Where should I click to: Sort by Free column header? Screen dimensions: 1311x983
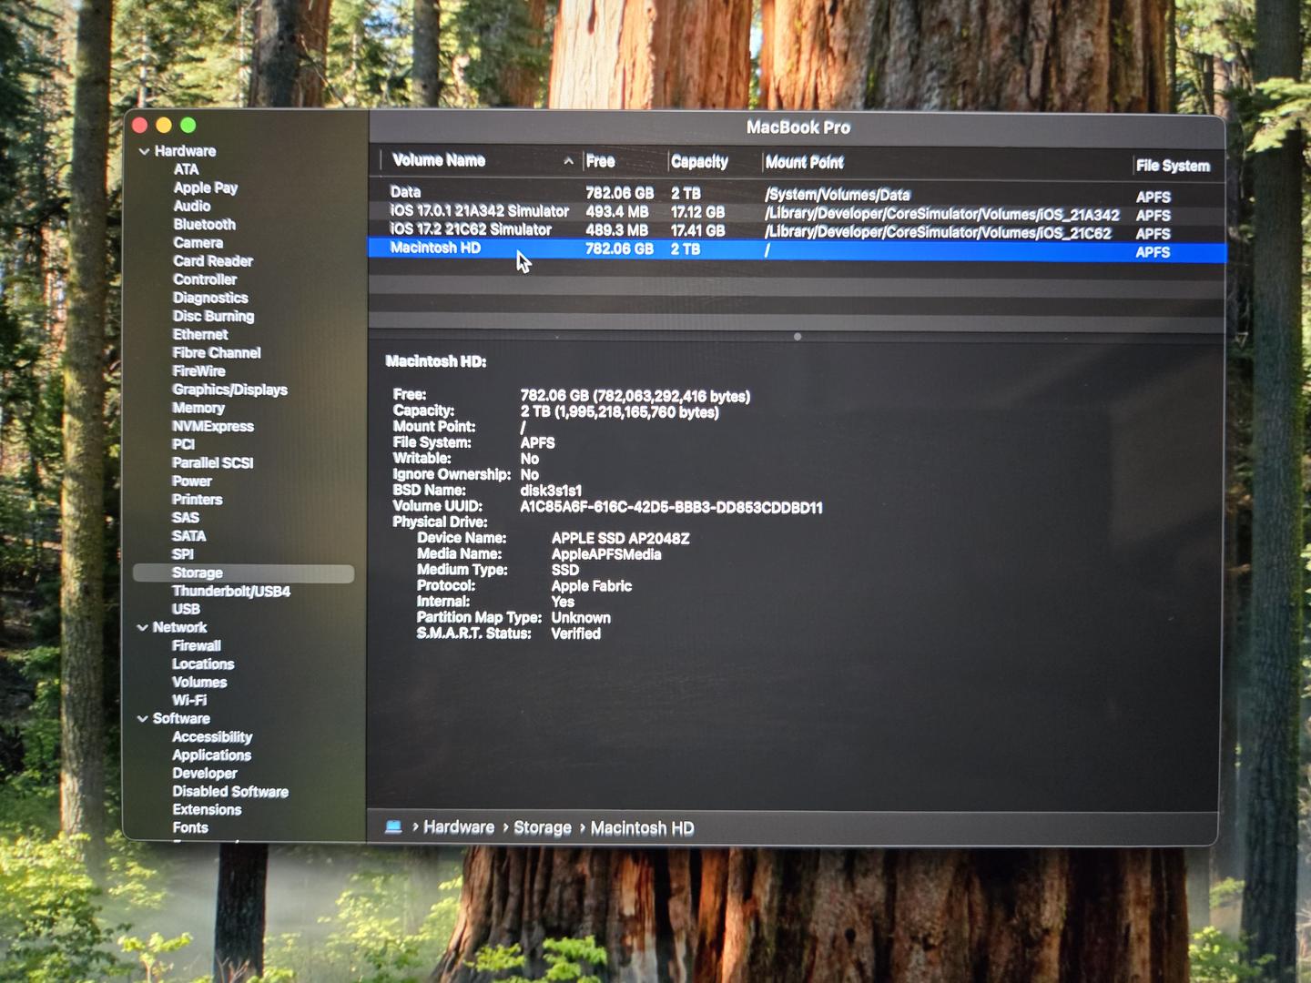(601, 161)
